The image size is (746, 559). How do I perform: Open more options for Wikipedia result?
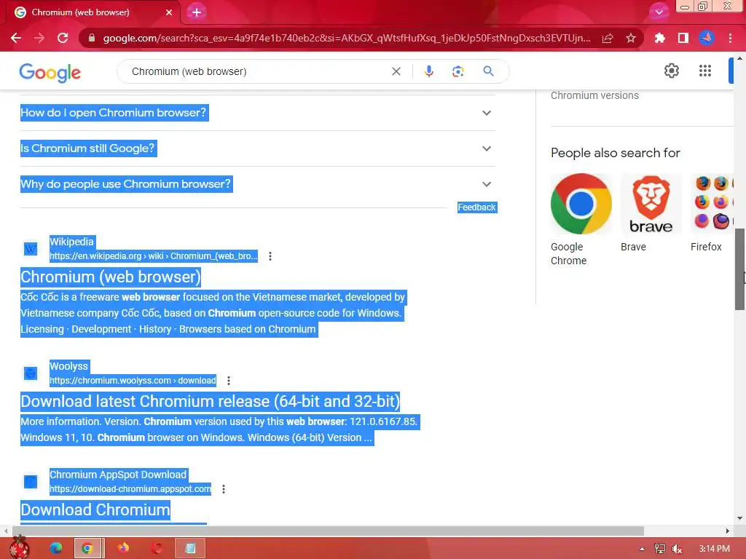point(270,256)
